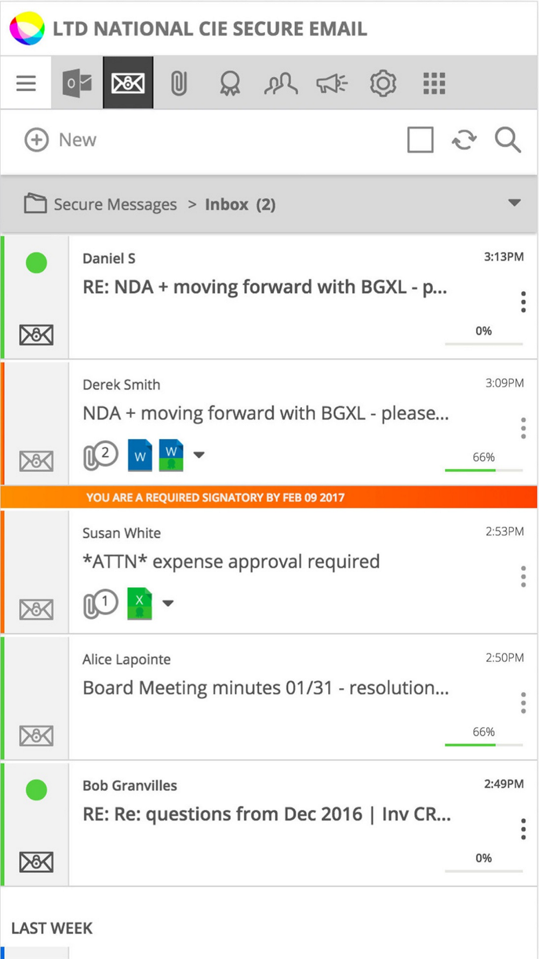The height and width of the screenshot is (959, 539).
Task: Open the hamburger menu
Action: (26, 83)
